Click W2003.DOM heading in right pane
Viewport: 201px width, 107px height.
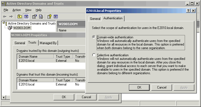tap(68, 24)
